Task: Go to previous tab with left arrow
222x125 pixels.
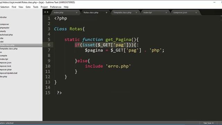Action: point(45,12)
